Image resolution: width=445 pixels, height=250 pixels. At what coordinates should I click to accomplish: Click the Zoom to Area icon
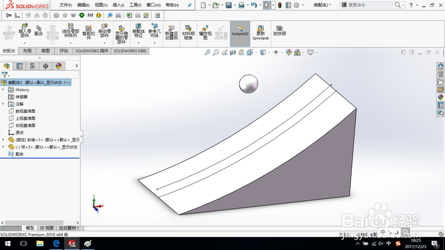coord(216,52)
